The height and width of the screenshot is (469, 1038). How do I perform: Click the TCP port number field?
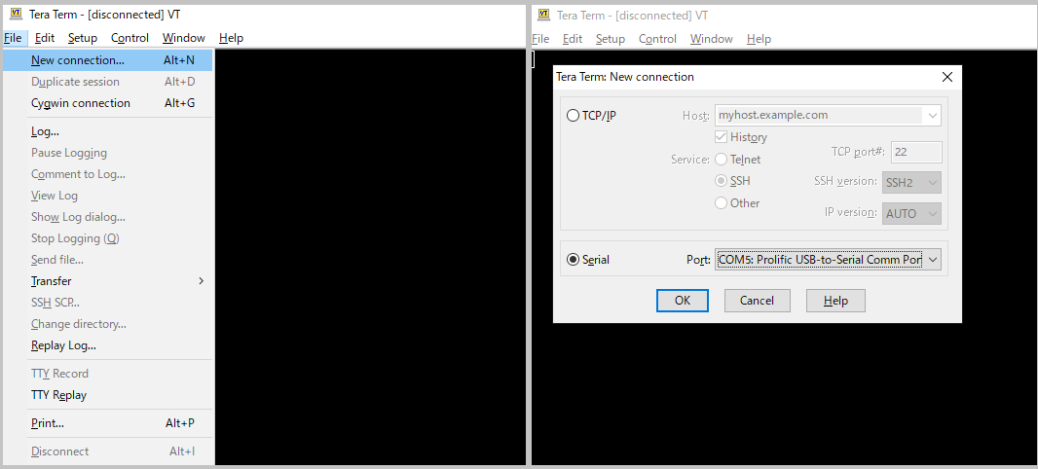click(x=915, y=152)
